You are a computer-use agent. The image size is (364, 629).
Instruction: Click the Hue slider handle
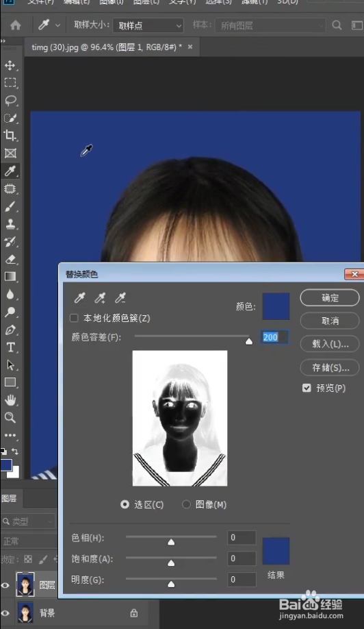(x=171, y=542)
